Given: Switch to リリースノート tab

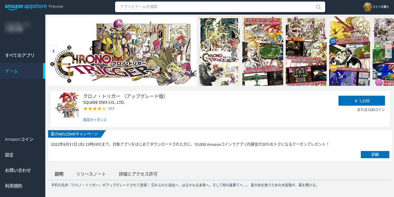Looking at the screenshot, I should (x=91, y=174).
